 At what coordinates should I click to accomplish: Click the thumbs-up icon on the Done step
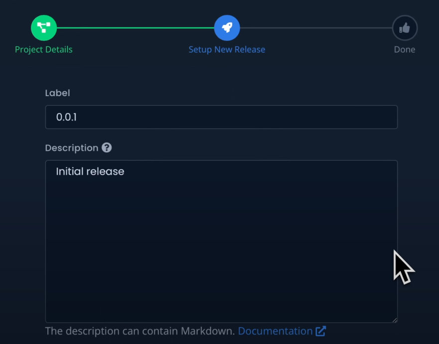tap(404, 27)
